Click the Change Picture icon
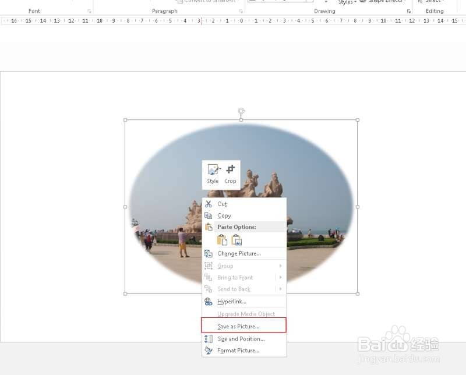 tap(209, 253)
